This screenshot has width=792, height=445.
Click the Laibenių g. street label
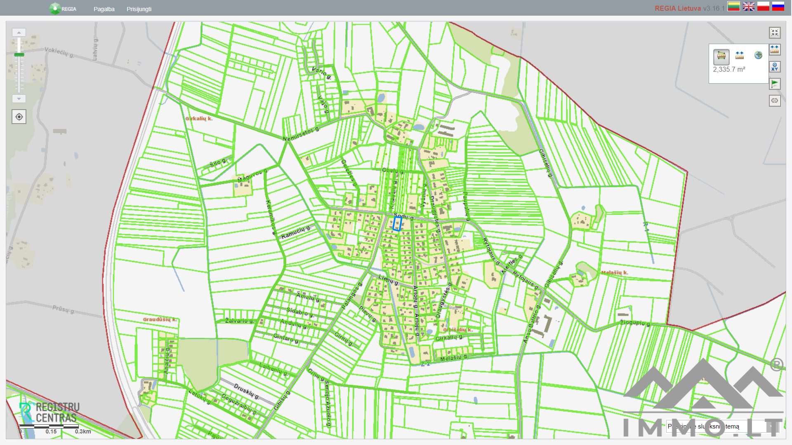(273, 368)
